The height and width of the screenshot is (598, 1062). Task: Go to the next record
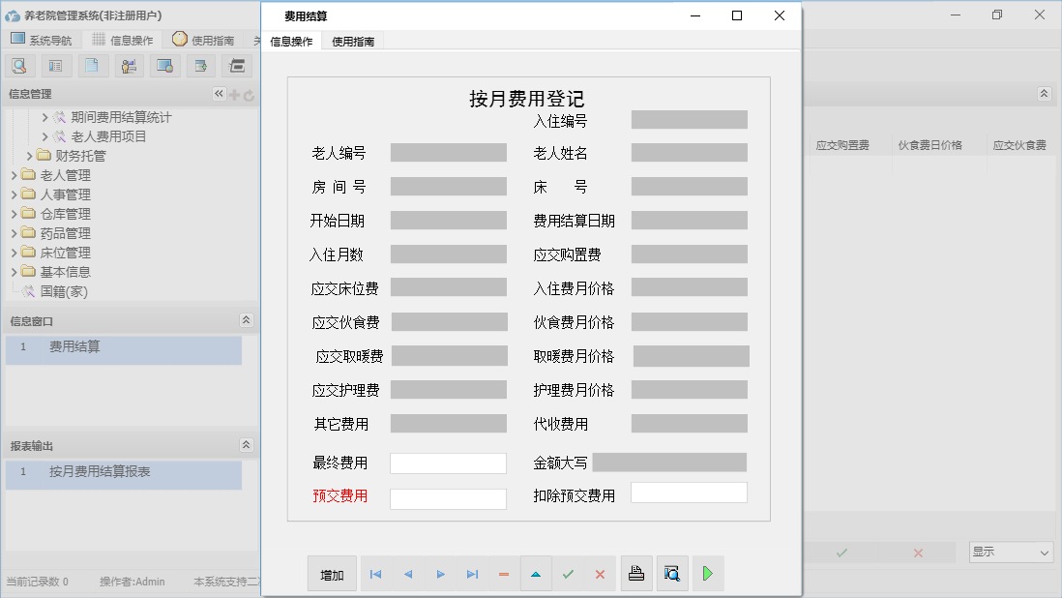click(x=440, y=573)
